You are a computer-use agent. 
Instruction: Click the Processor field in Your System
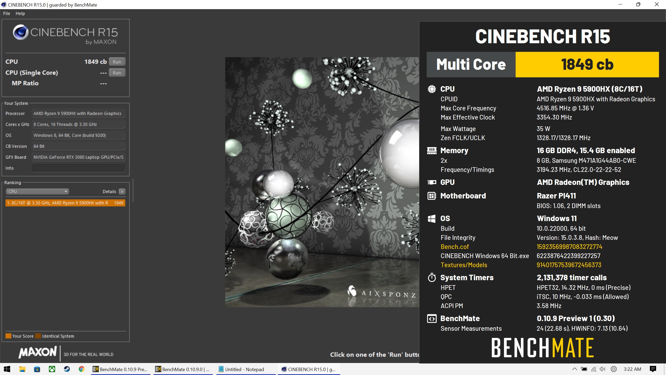(78, 114)
